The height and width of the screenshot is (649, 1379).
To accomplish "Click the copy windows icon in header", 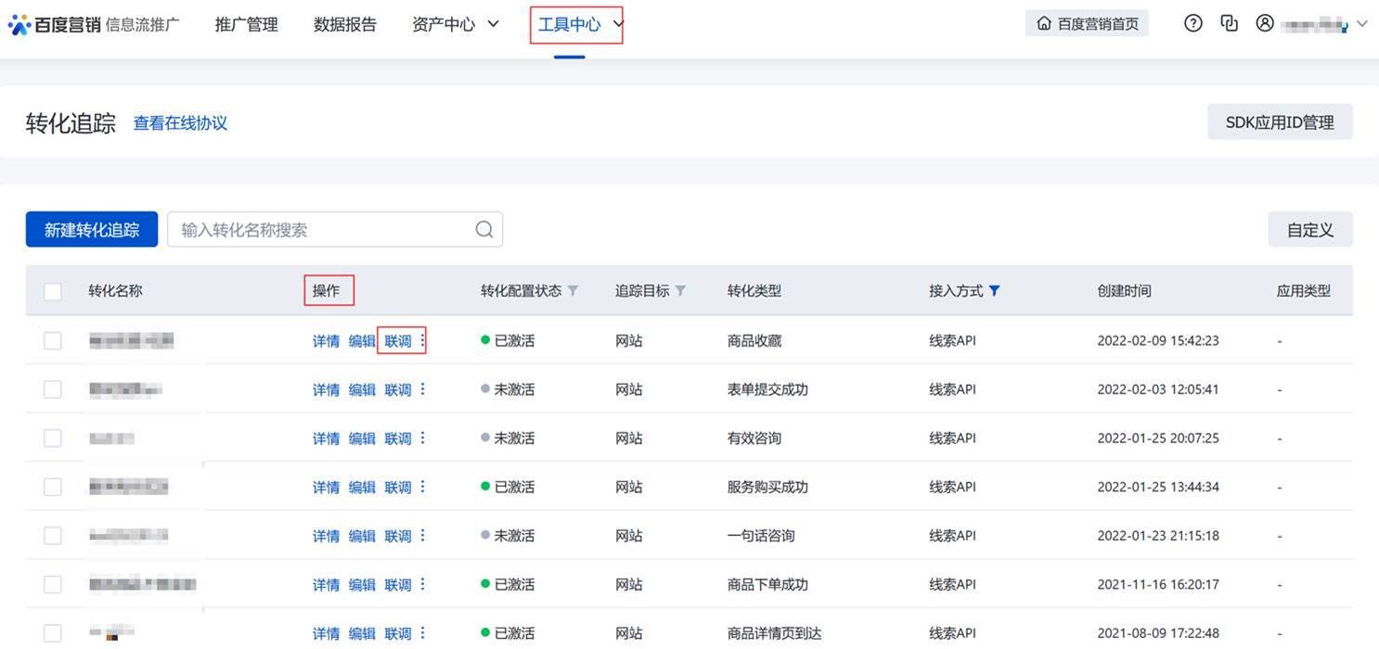I will (1230, 24).
